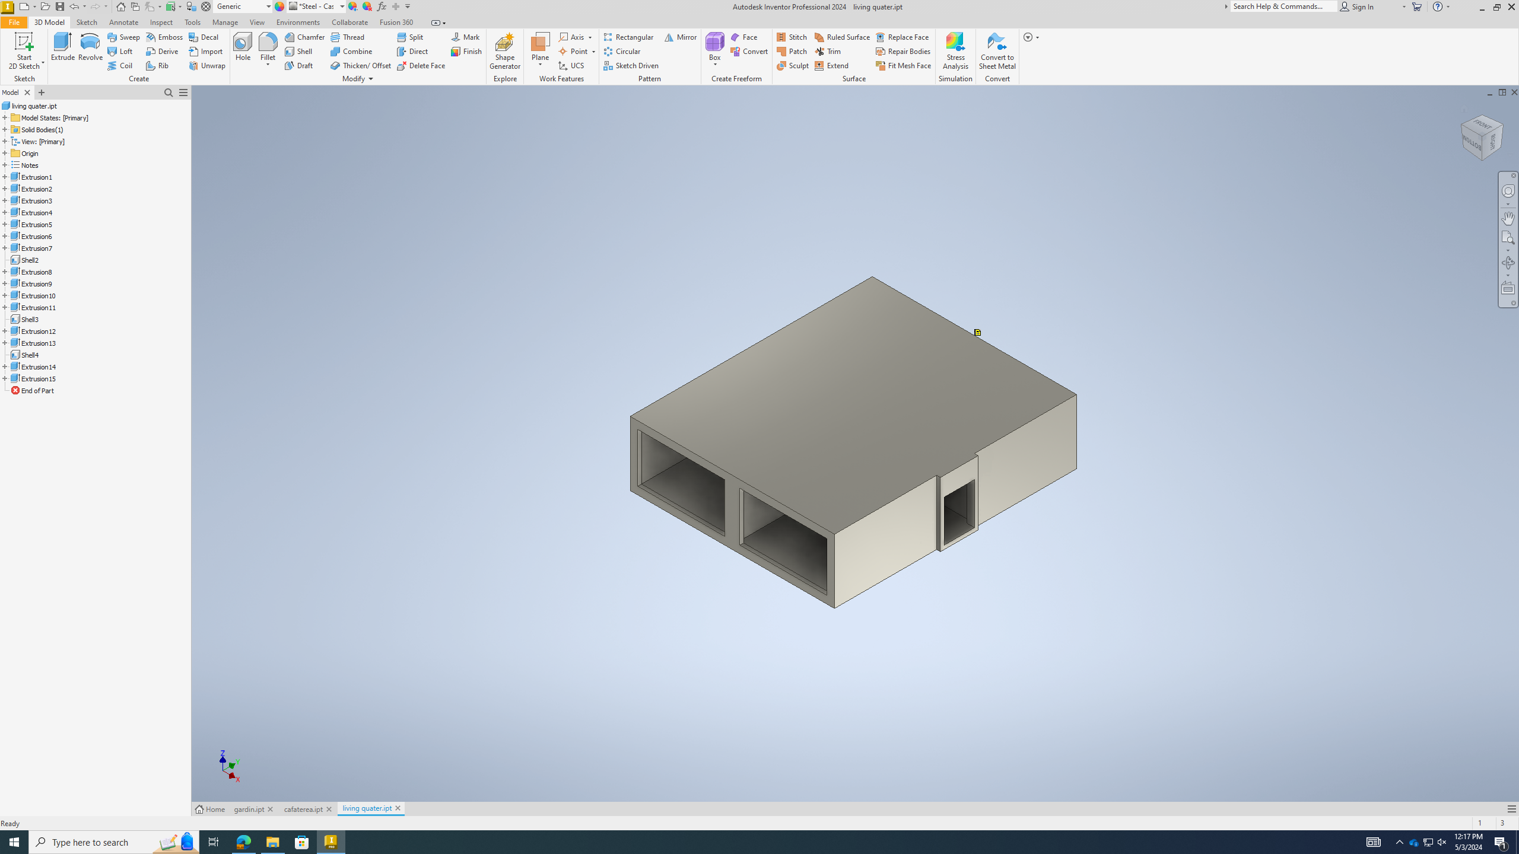Switch to cafaterea.ipt document tab

coord(303,809)
